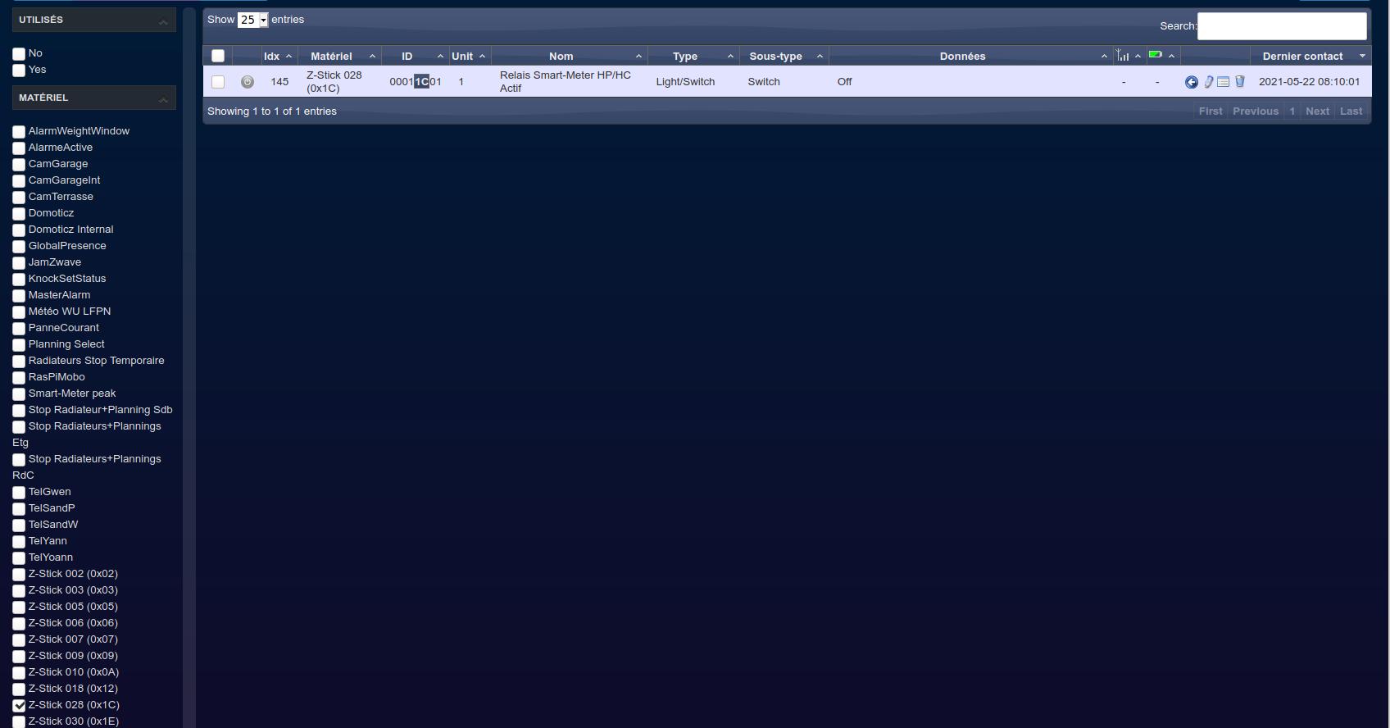1390x728 pixels.
Task: Toggle the TelYann hardware filter
Action: point(19,542)
